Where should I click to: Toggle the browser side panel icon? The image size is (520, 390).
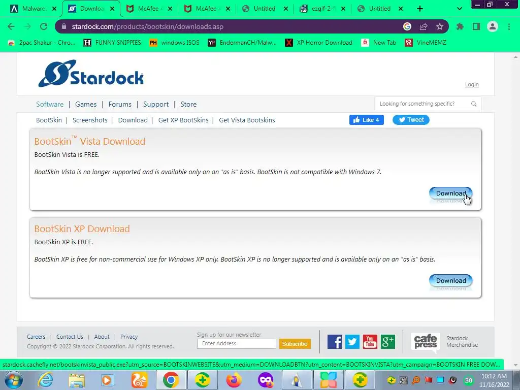(476, 26)
